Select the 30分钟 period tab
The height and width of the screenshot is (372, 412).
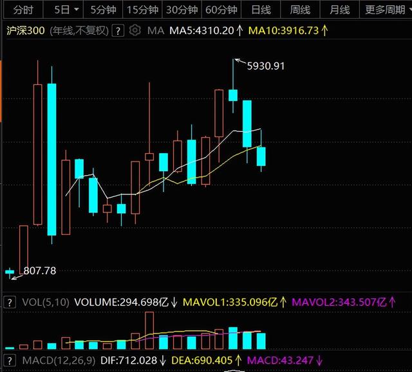click(182, 10)
